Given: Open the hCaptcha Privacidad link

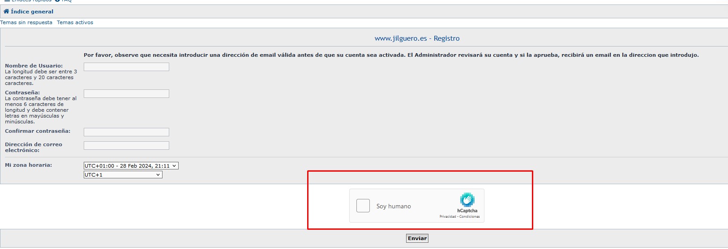Looking at the screenshot, I should click(448, 216).
